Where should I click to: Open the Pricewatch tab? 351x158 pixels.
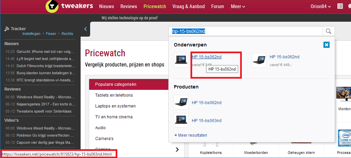click(155, 6)
